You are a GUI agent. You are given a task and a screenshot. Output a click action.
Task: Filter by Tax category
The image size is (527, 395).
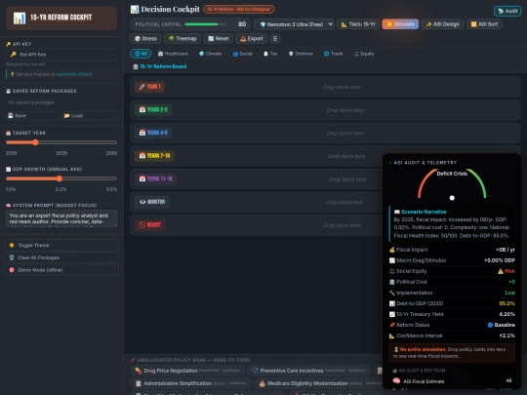pos(270,54)
